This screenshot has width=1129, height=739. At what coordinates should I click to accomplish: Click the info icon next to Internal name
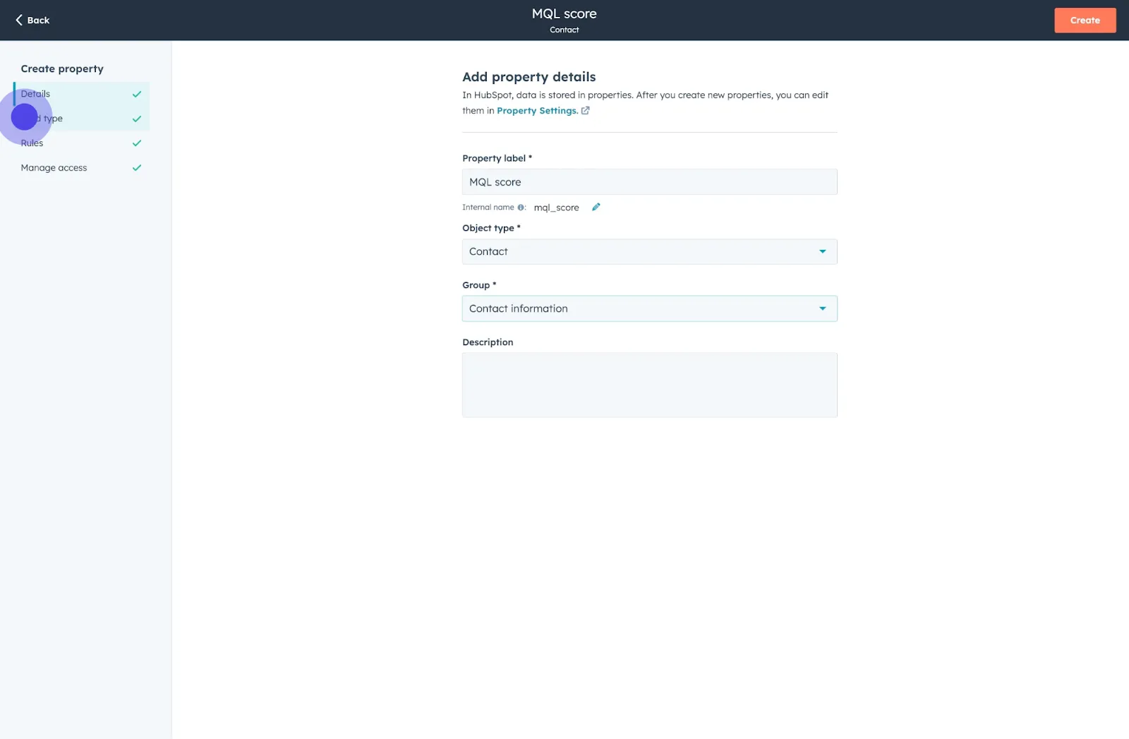point(521,208)
